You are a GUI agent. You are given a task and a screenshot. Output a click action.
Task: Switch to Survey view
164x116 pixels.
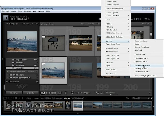point(59,93)
